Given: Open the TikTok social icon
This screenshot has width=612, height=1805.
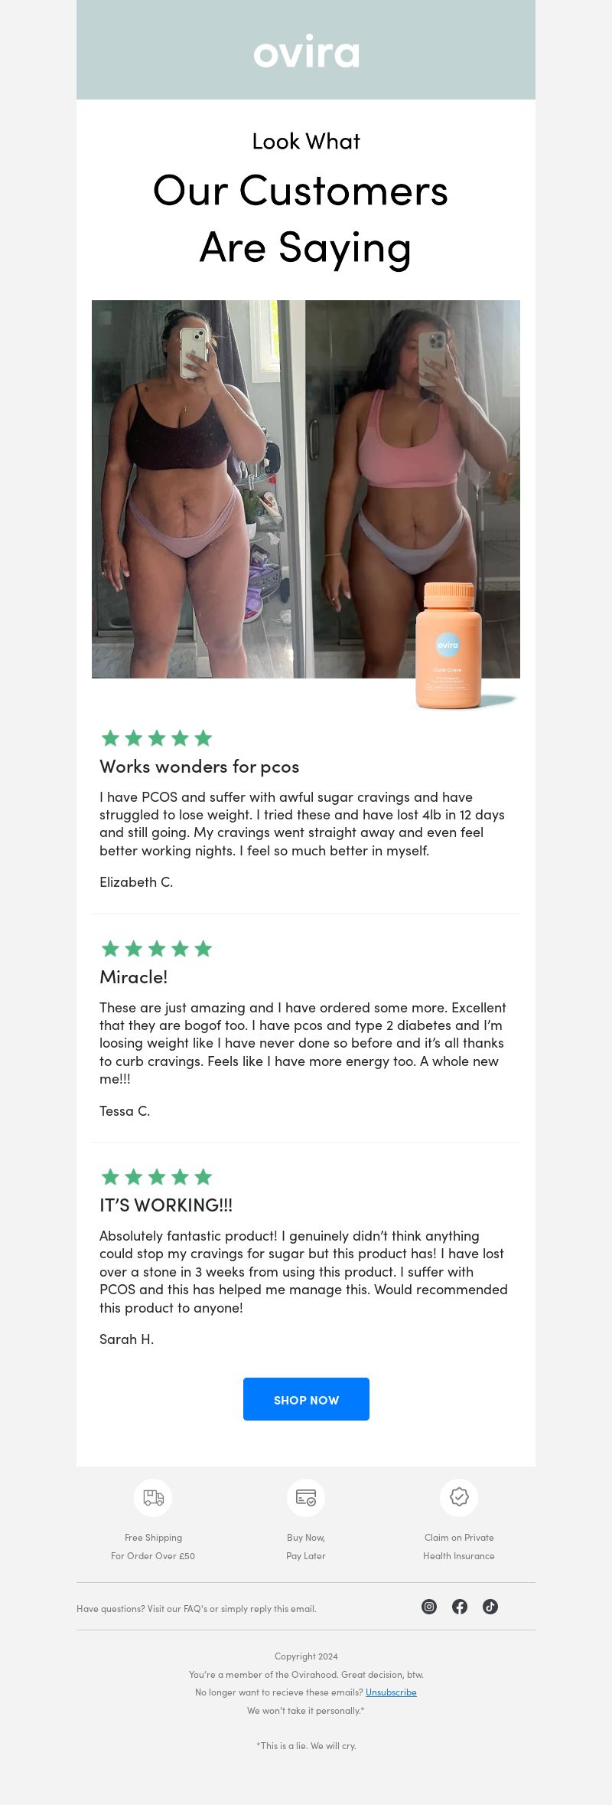Looking at the screenshot, I should 490,1607.
